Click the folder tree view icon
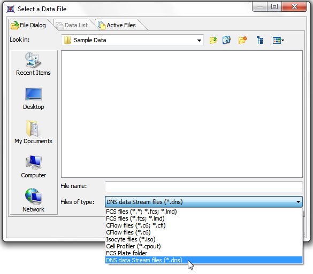Image resolution: width=313 pixels, height=274 pixels. pyautogui.click(x=259, y=40)
